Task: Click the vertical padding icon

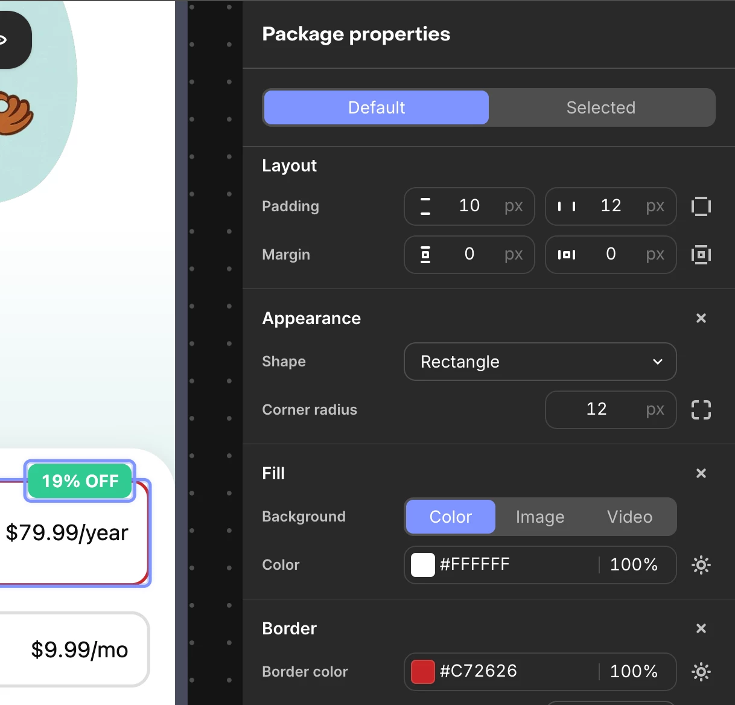Action: (425, 206)
